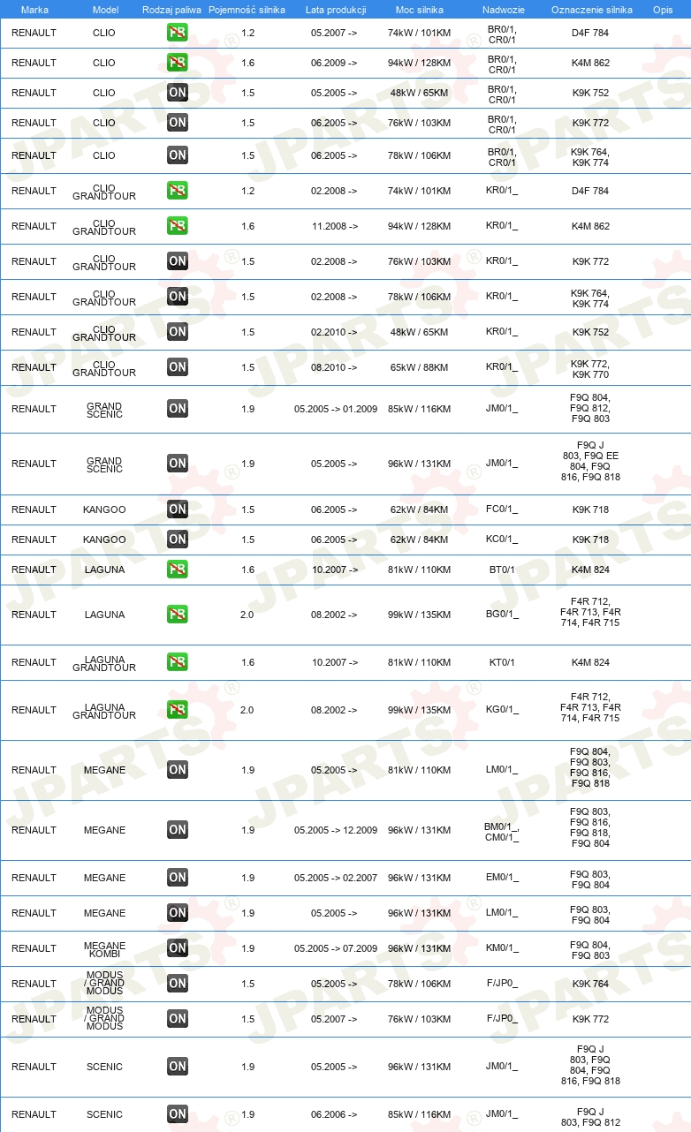The width and height of the screenshot is (691, 1132).
Task: Click the diesel icon for Megane 05.2005 -> 12.2009 row
Action: pos(177,830)
